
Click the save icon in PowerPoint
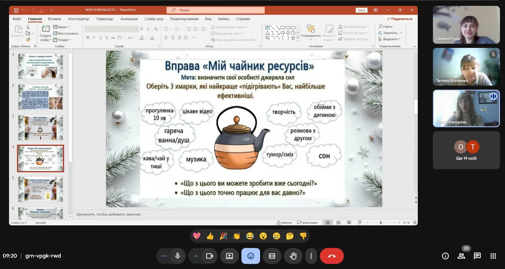click(16, 10)
